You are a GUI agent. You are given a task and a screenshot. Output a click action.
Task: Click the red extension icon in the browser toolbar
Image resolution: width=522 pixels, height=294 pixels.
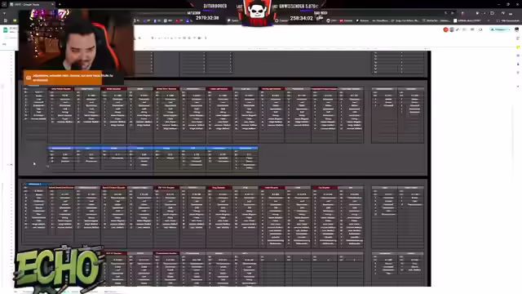click(462, 13)
